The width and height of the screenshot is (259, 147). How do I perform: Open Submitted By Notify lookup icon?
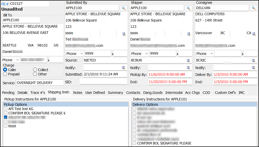[123, 68]
